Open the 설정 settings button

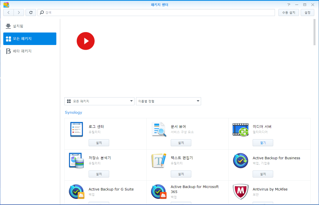click(307, 12)
